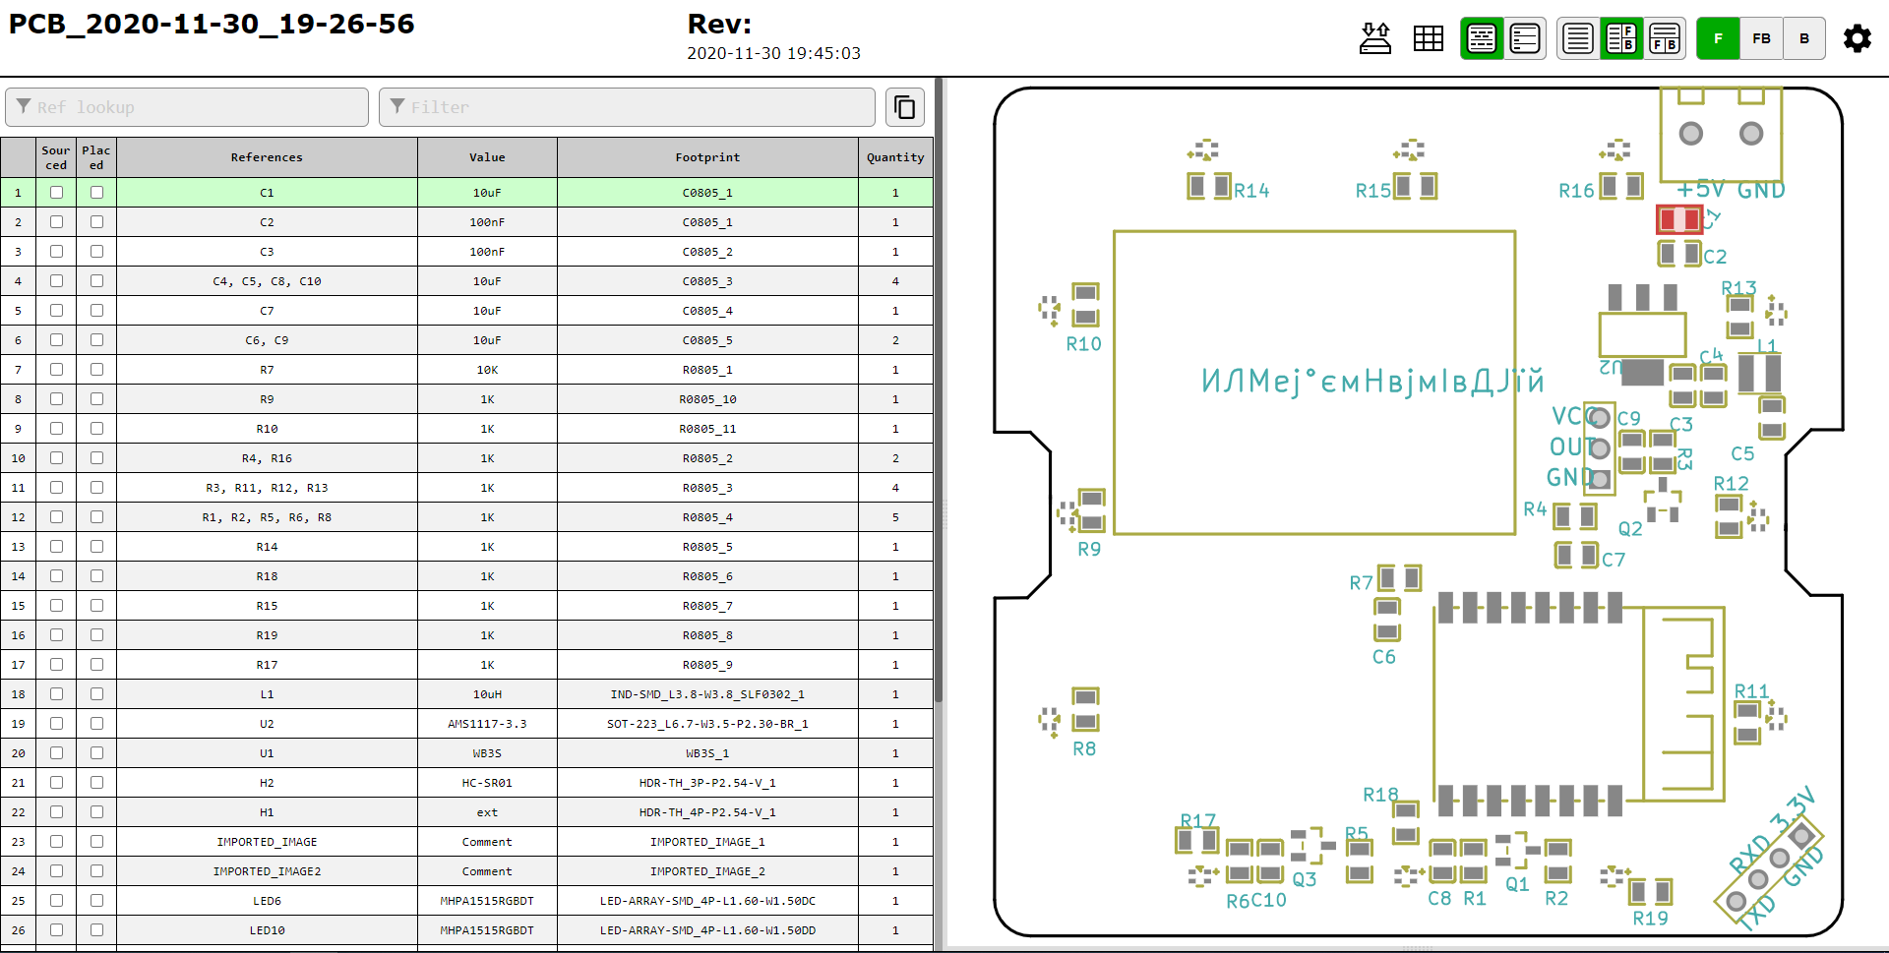Screen dimensions: 1889x953
Task: Switch to grouped BOM view
Action: tap(1482, 38)
